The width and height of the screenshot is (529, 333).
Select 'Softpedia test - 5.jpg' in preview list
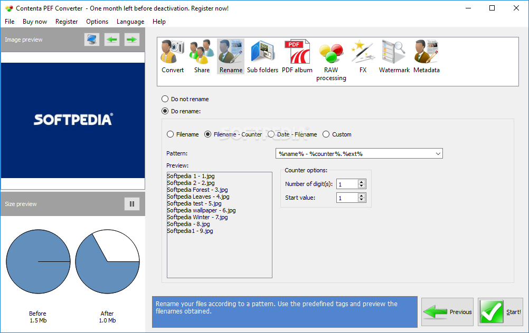click(x=194, y=203)
